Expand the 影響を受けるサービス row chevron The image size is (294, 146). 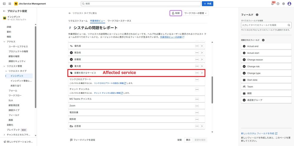[202, 73]
